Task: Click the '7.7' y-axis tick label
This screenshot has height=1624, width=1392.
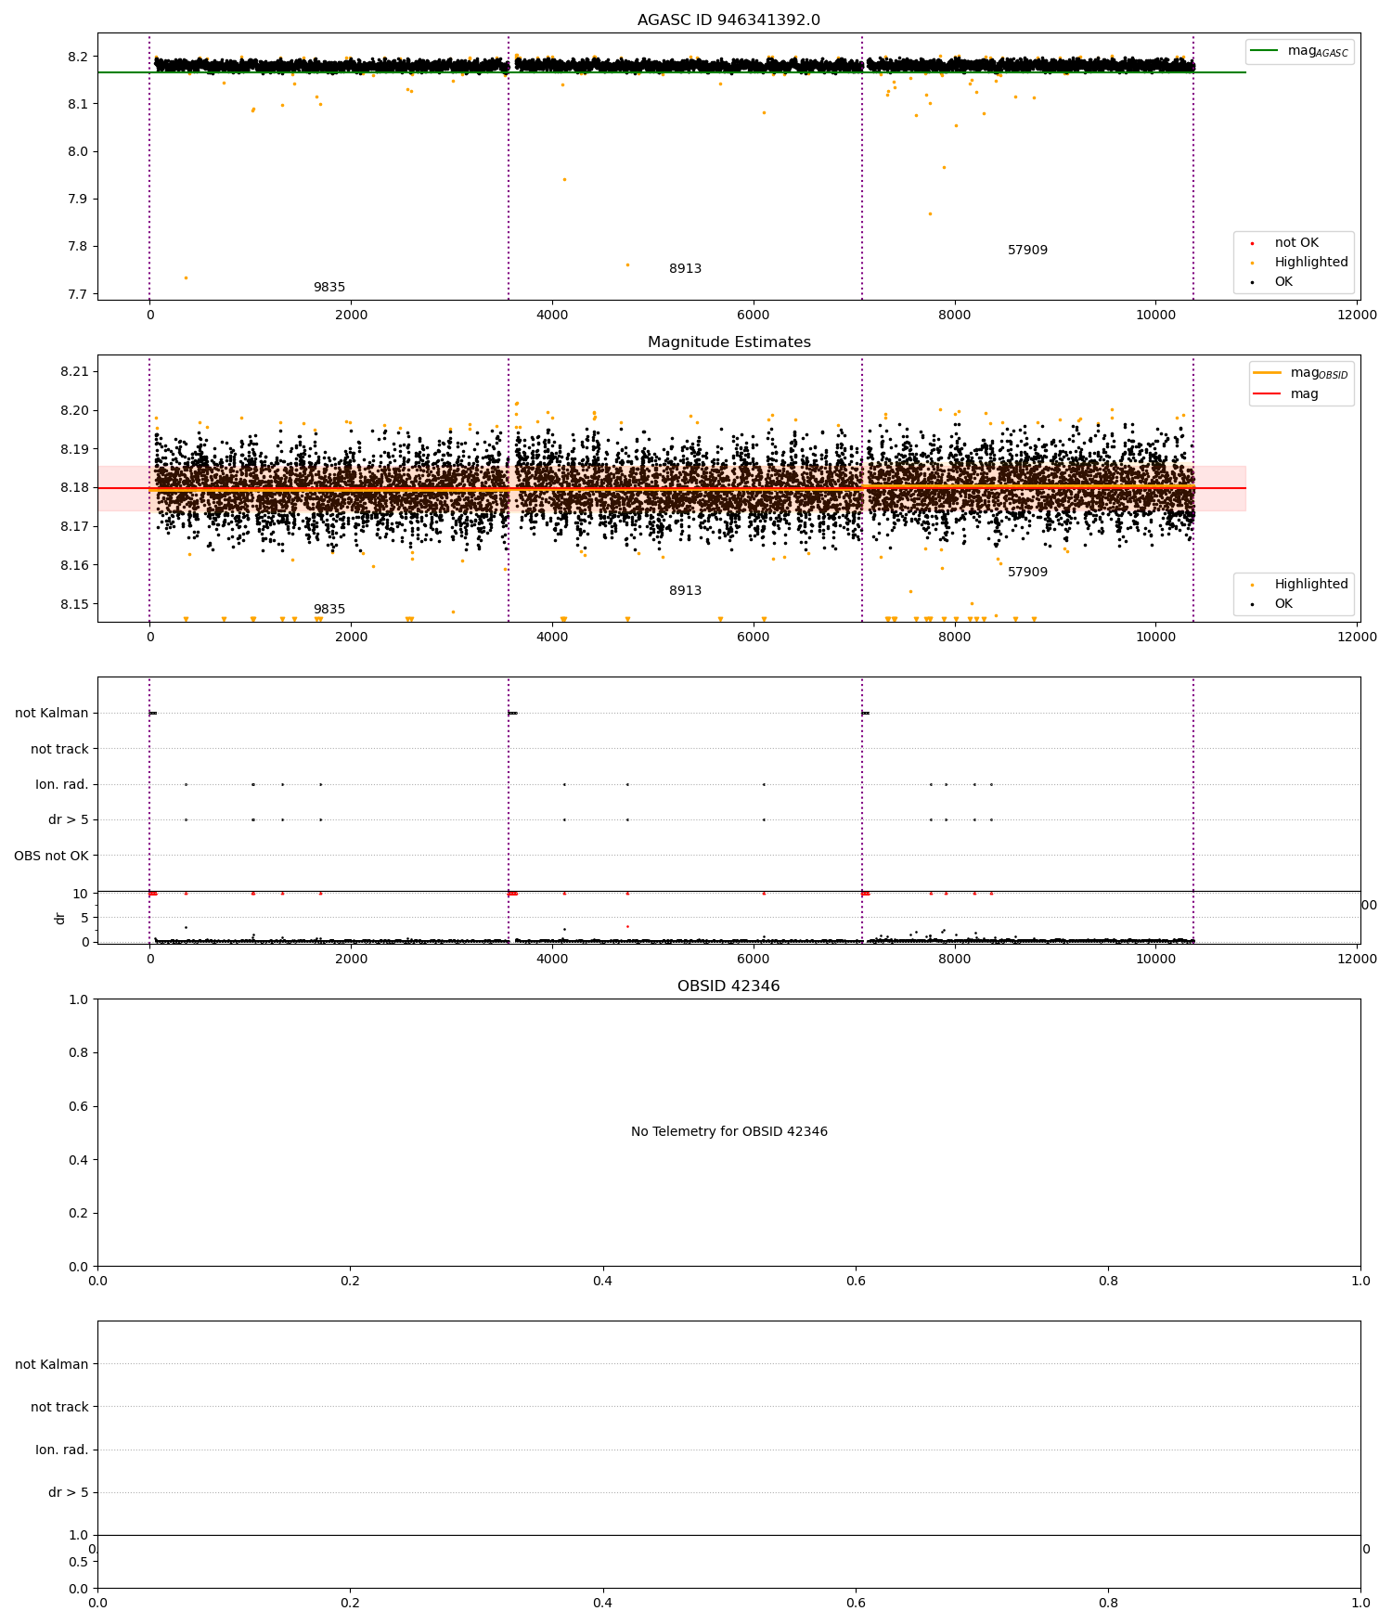Action: 78,294
